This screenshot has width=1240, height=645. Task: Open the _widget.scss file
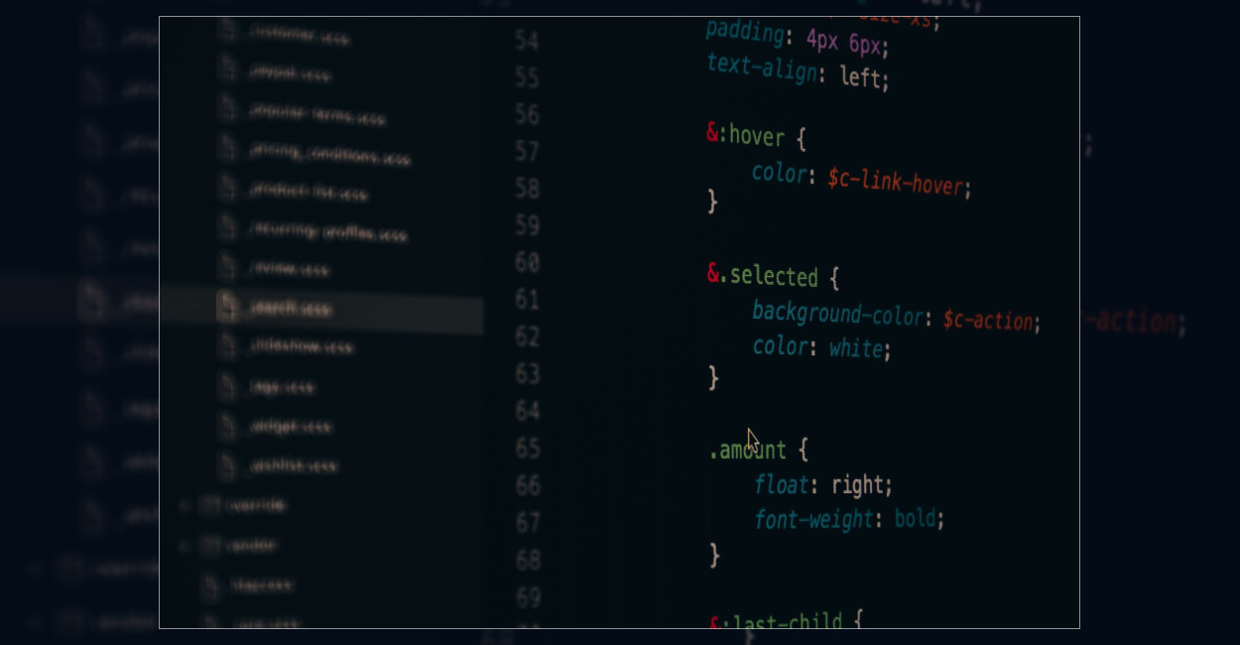[290, 426]
